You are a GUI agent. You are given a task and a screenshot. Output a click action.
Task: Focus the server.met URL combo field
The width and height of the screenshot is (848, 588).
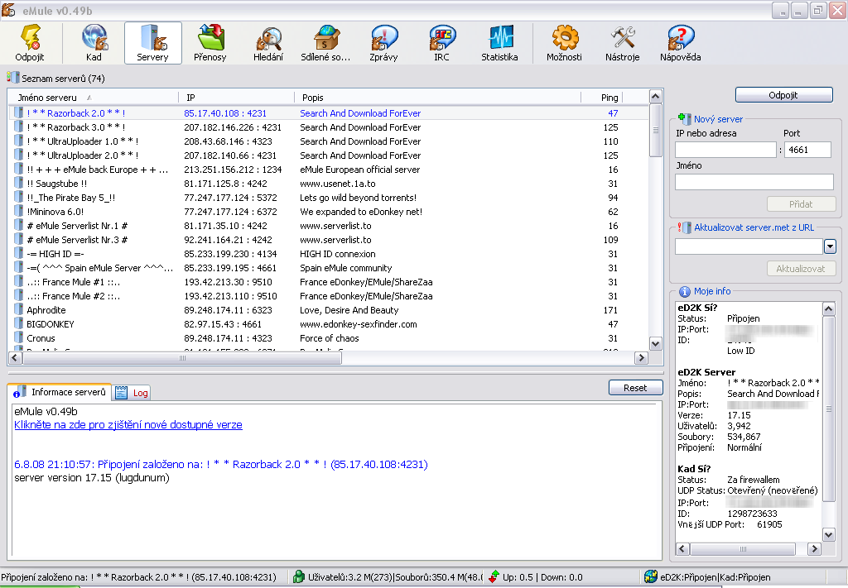pyautogui.click(x=749, y=246)
